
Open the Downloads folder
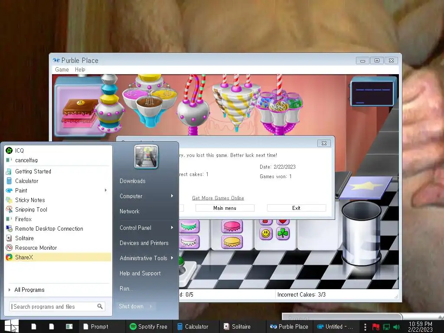click(x=133, y=181)
